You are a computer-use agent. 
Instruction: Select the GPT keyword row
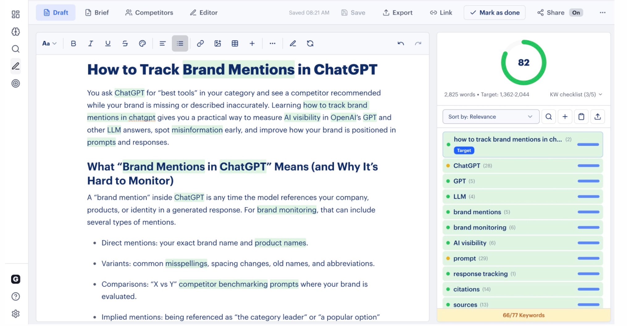[523, 181]
